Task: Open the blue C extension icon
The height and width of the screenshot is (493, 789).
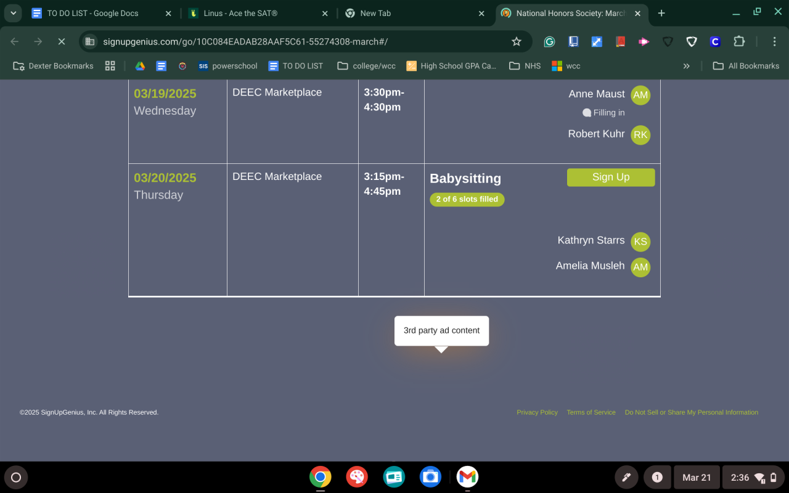Action: pos(715,42)
